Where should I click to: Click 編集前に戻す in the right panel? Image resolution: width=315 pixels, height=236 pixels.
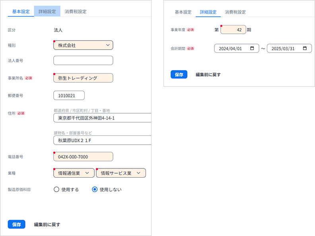tap(208, 74)
